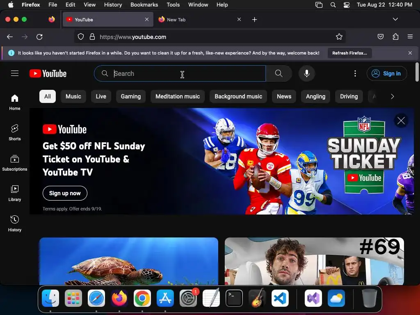Open Subscriptions from the sidebar
Image resolution: width=420 pixels, height=315 pixels.
click(15, 163)
